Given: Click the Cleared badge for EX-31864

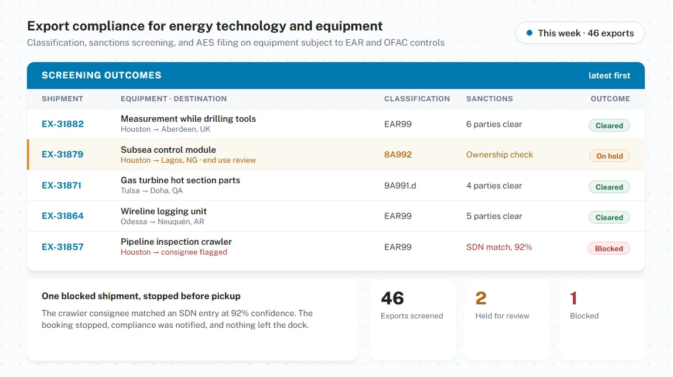Looking at the screenshot, I should [609, 217].
